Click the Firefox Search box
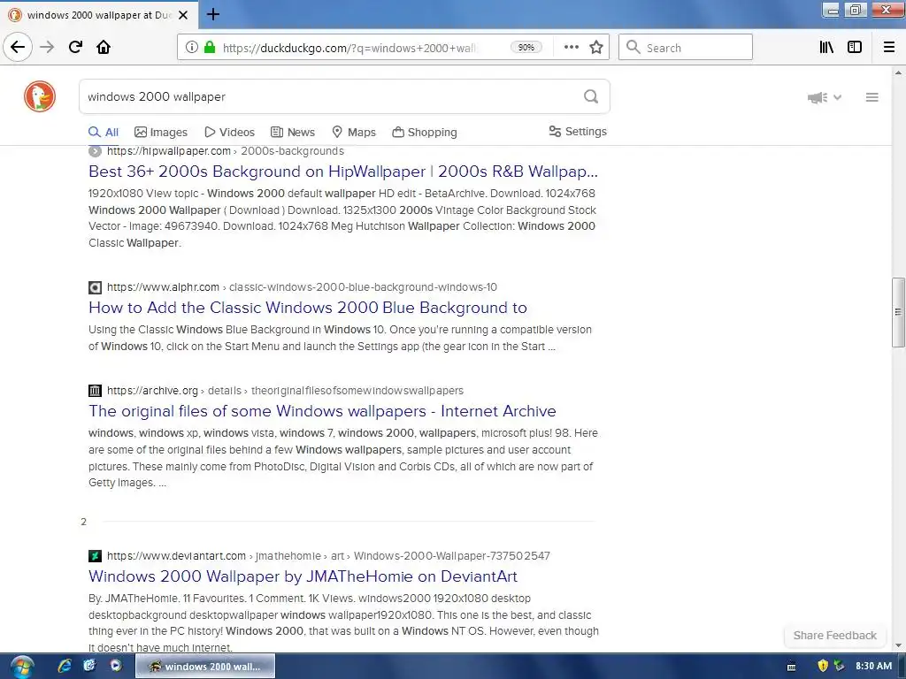 click(686, 48)
